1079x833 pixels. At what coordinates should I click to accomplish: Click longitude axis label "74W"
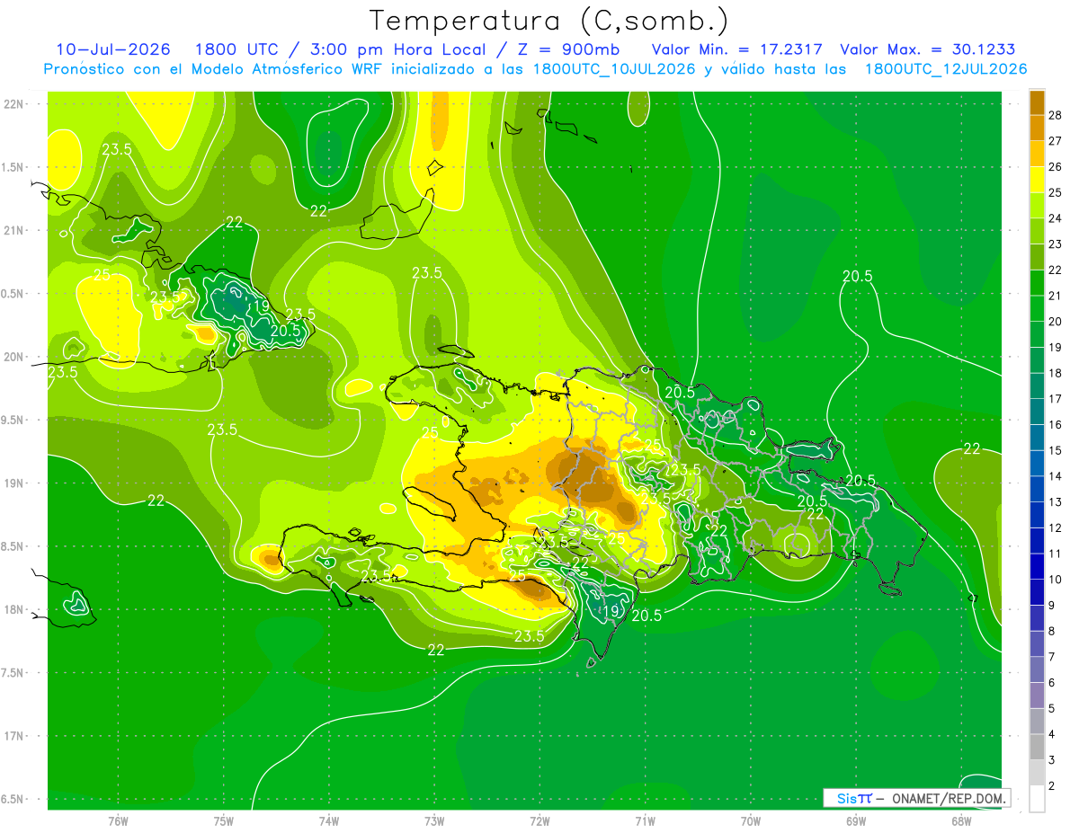tap(329, 821)
